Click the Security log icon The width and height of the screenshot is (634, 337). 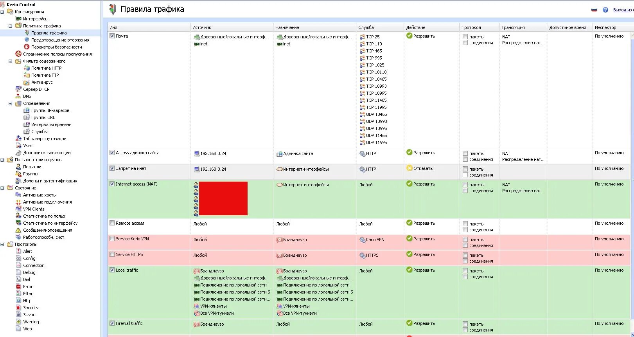[18, 308]
